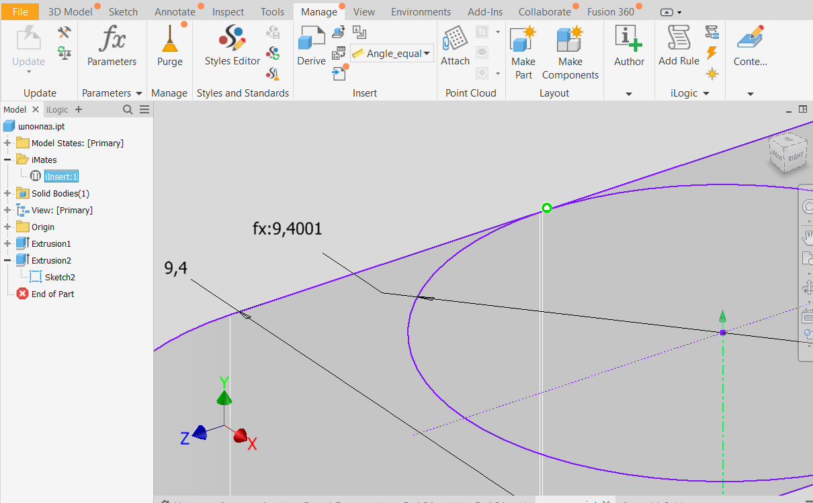Screen dimensions: 813x503
Task: Open the File menu
Action: [19, 11]
